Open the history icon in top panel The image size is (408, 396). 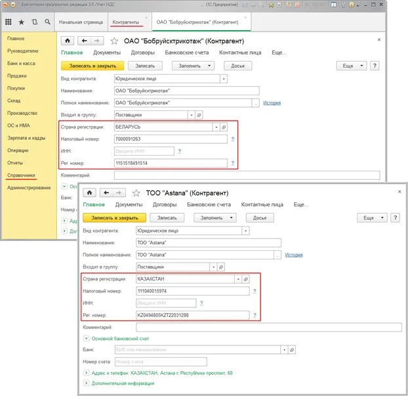coord(34,22)
